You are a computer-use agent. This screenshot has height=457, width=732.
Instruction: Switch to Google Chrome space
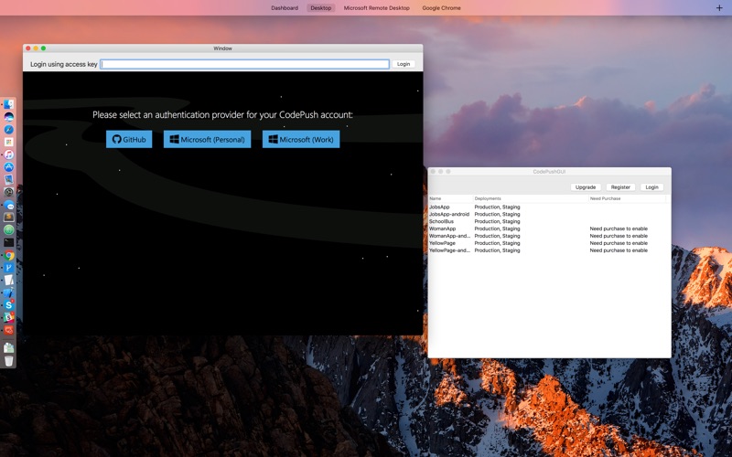pos(441,8)
